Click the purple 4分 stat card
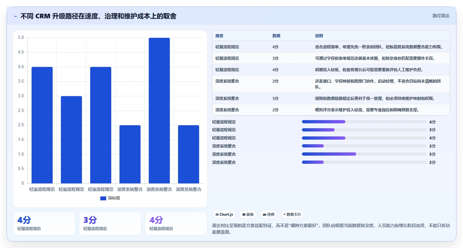463x248 pixels. tap(176, 223)
